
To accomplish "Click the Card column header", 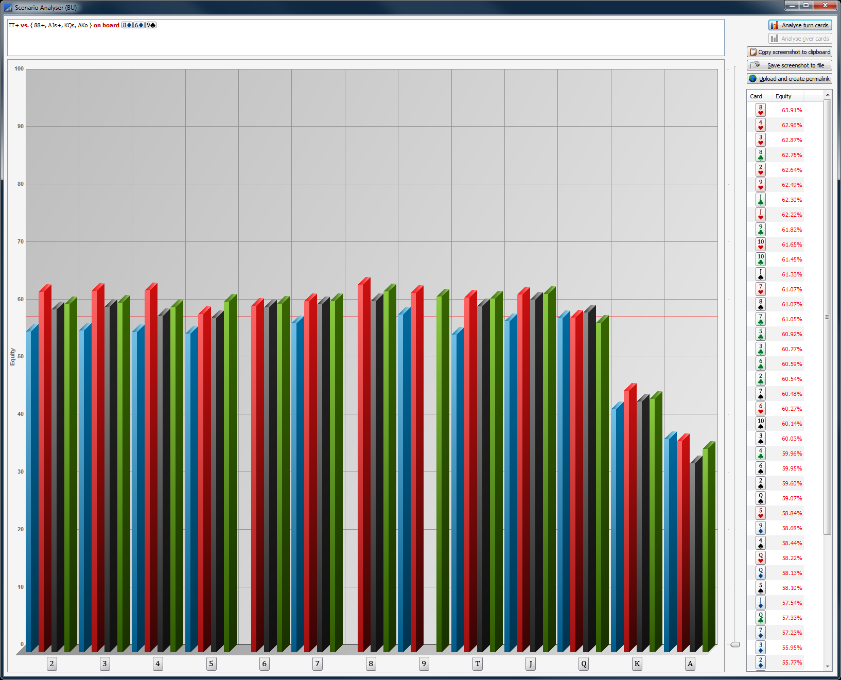I will (x=759, y=96).
